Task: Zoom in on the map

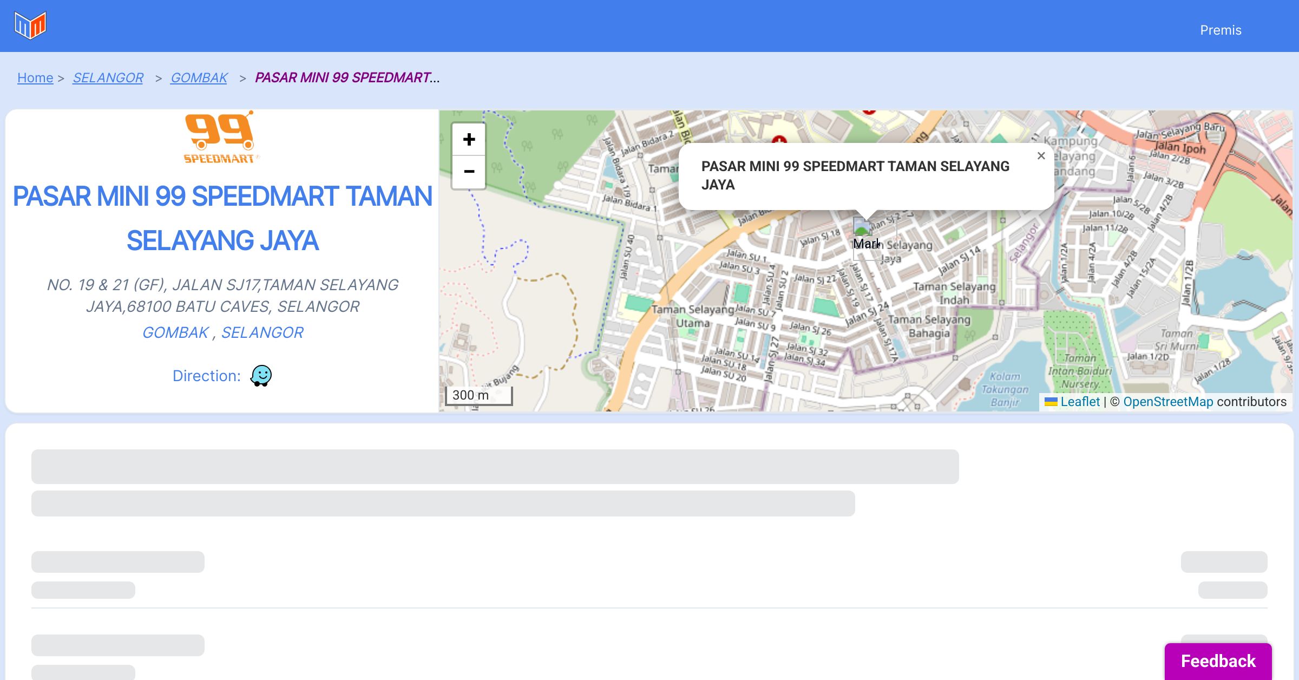Action: [469, 140]
